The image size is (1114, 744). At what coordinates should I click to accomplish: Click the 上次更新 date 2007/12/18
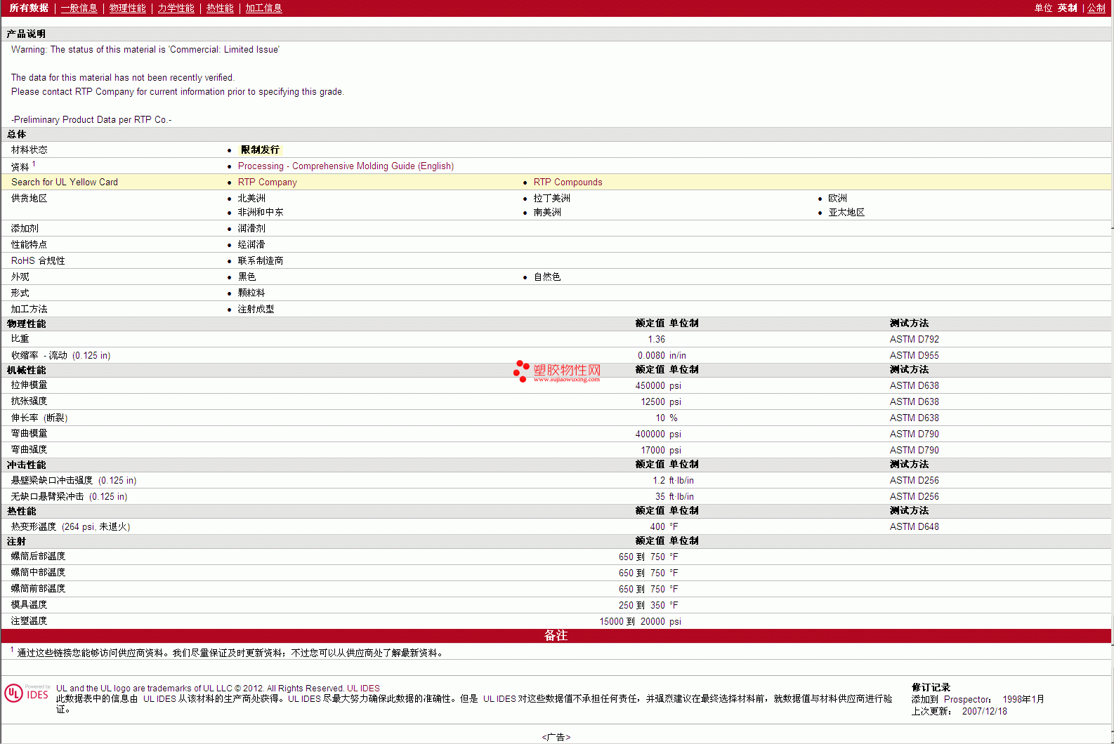tap(984, 711)
